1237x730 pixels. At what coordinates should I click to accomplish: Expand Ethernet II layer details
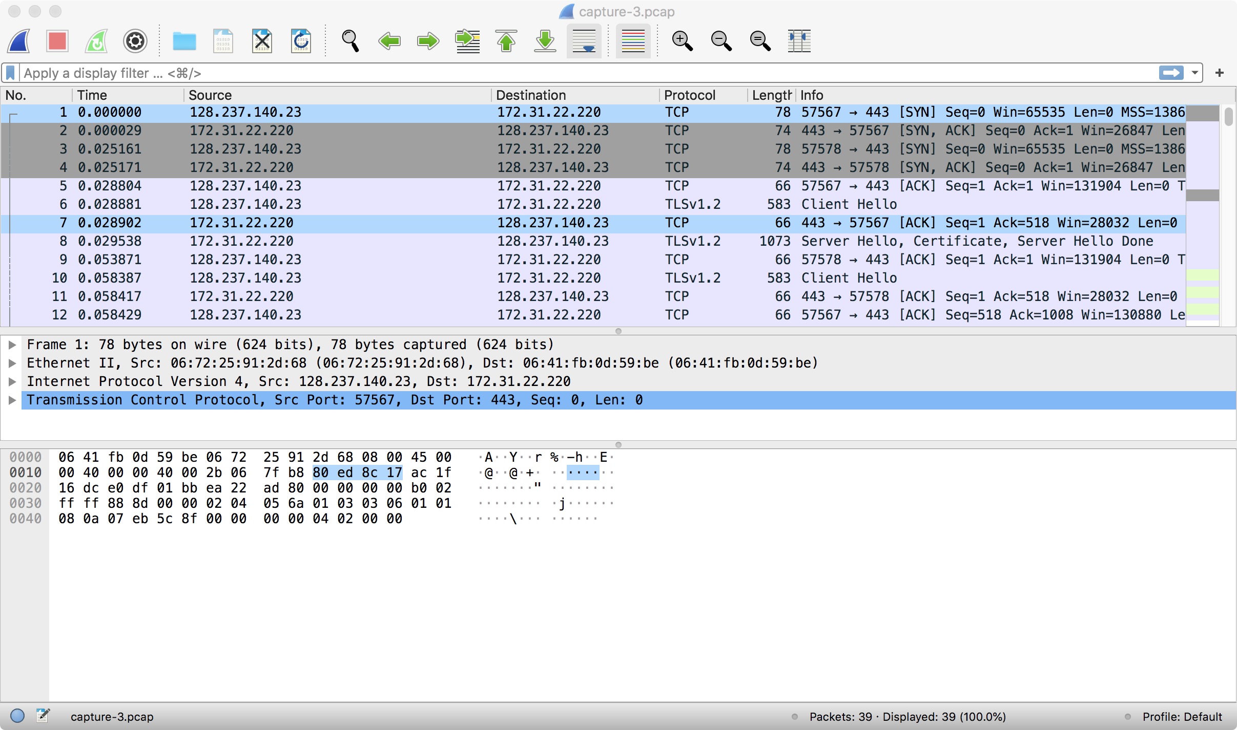pyautogui.click(x=12, y=363)
